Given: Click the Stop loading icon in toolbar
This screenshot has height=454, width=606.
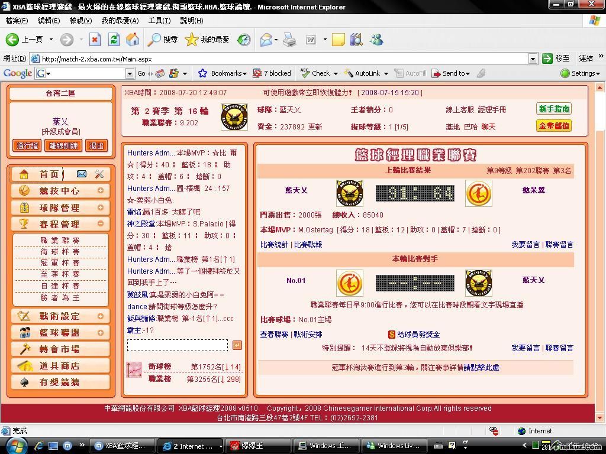Looking at the screenshot, I should coord(95,40).
